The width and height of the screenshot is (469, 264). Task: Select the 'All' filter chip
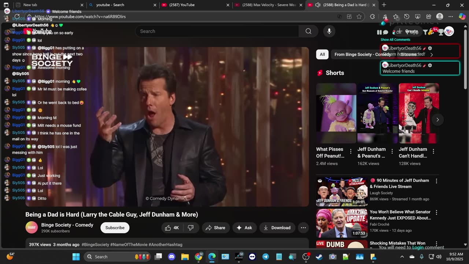pyautogui.click(x=322, y=55)
